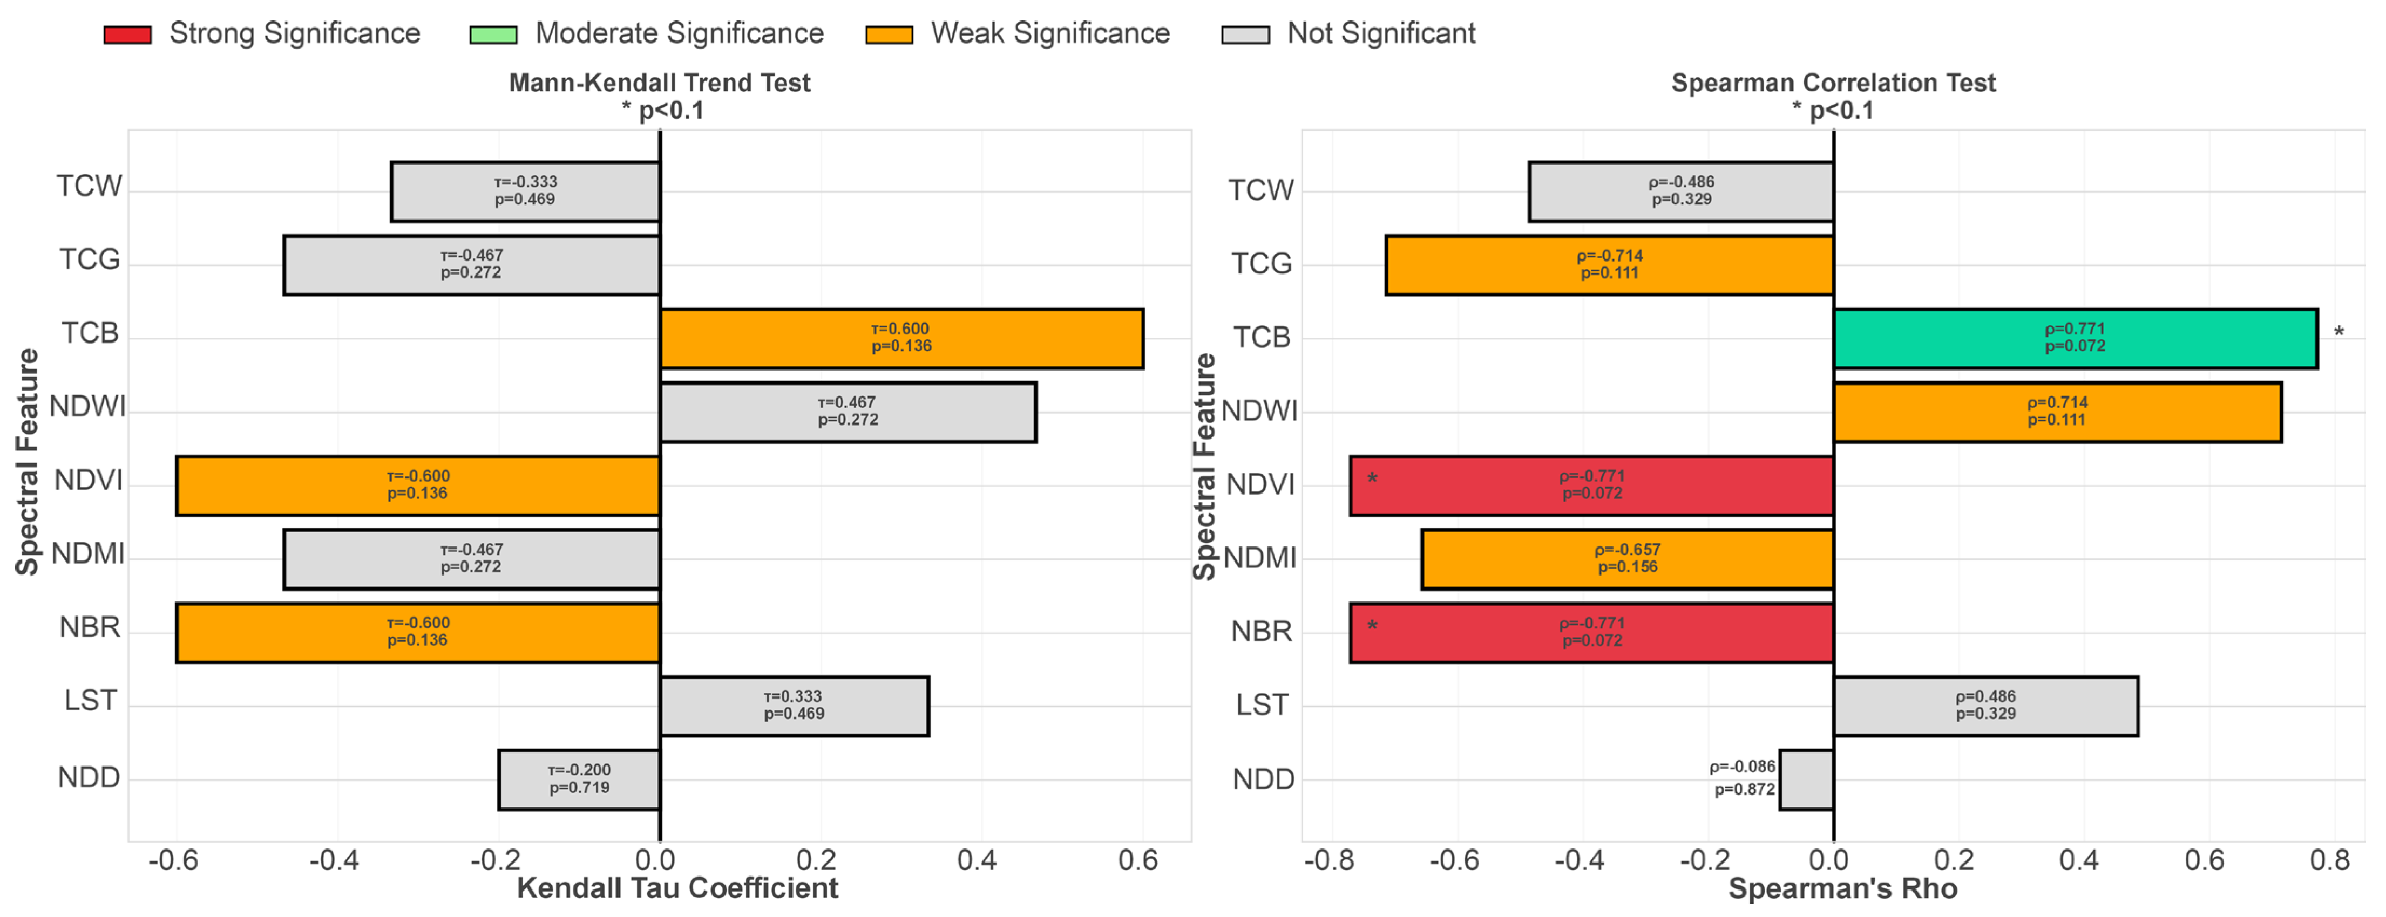Select the orange TCG bar in Spearman chart
This screenshot has width=2386, height=917.
[1609, 265]
